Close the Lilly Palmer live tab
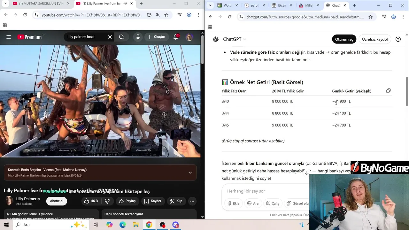Viewport: 409px width, 230px height. pos(131,4)
